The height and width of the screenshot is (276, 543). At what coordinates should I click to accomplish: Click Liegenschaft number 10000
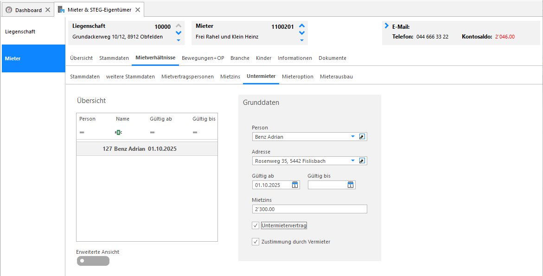click(162, 26)
